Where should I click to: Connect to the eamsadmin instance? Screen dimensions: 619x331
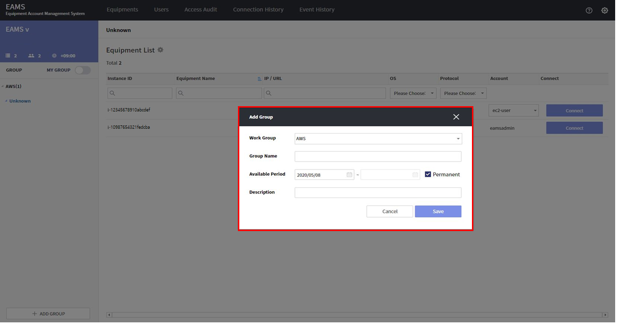coord(574,128)
